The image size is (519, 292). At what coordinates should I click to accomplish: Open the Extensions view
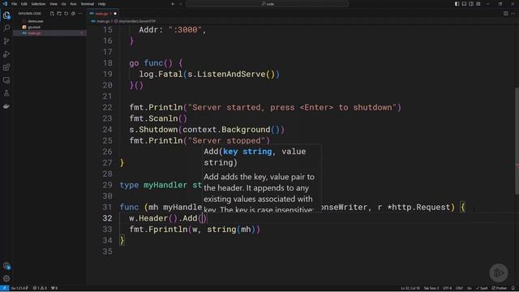point(6,67)
